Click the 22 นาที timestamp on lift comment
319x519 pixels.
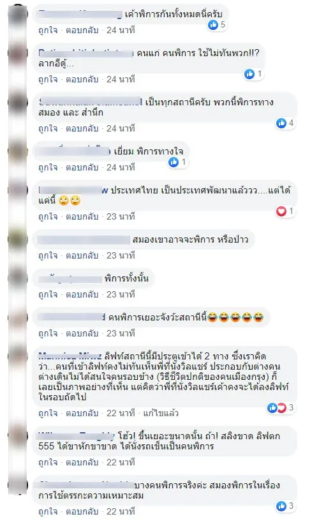[x=121, y=413]
